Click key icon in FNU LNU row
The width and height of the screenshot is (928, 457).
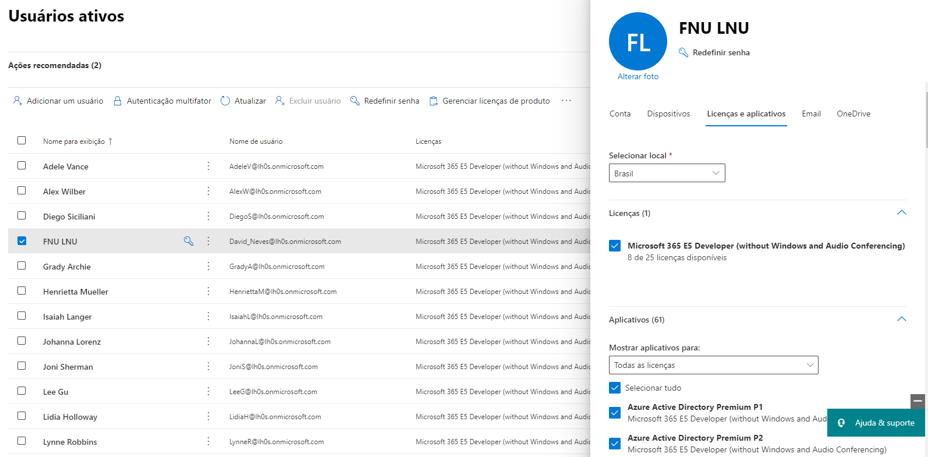click(x=189, y=241)
